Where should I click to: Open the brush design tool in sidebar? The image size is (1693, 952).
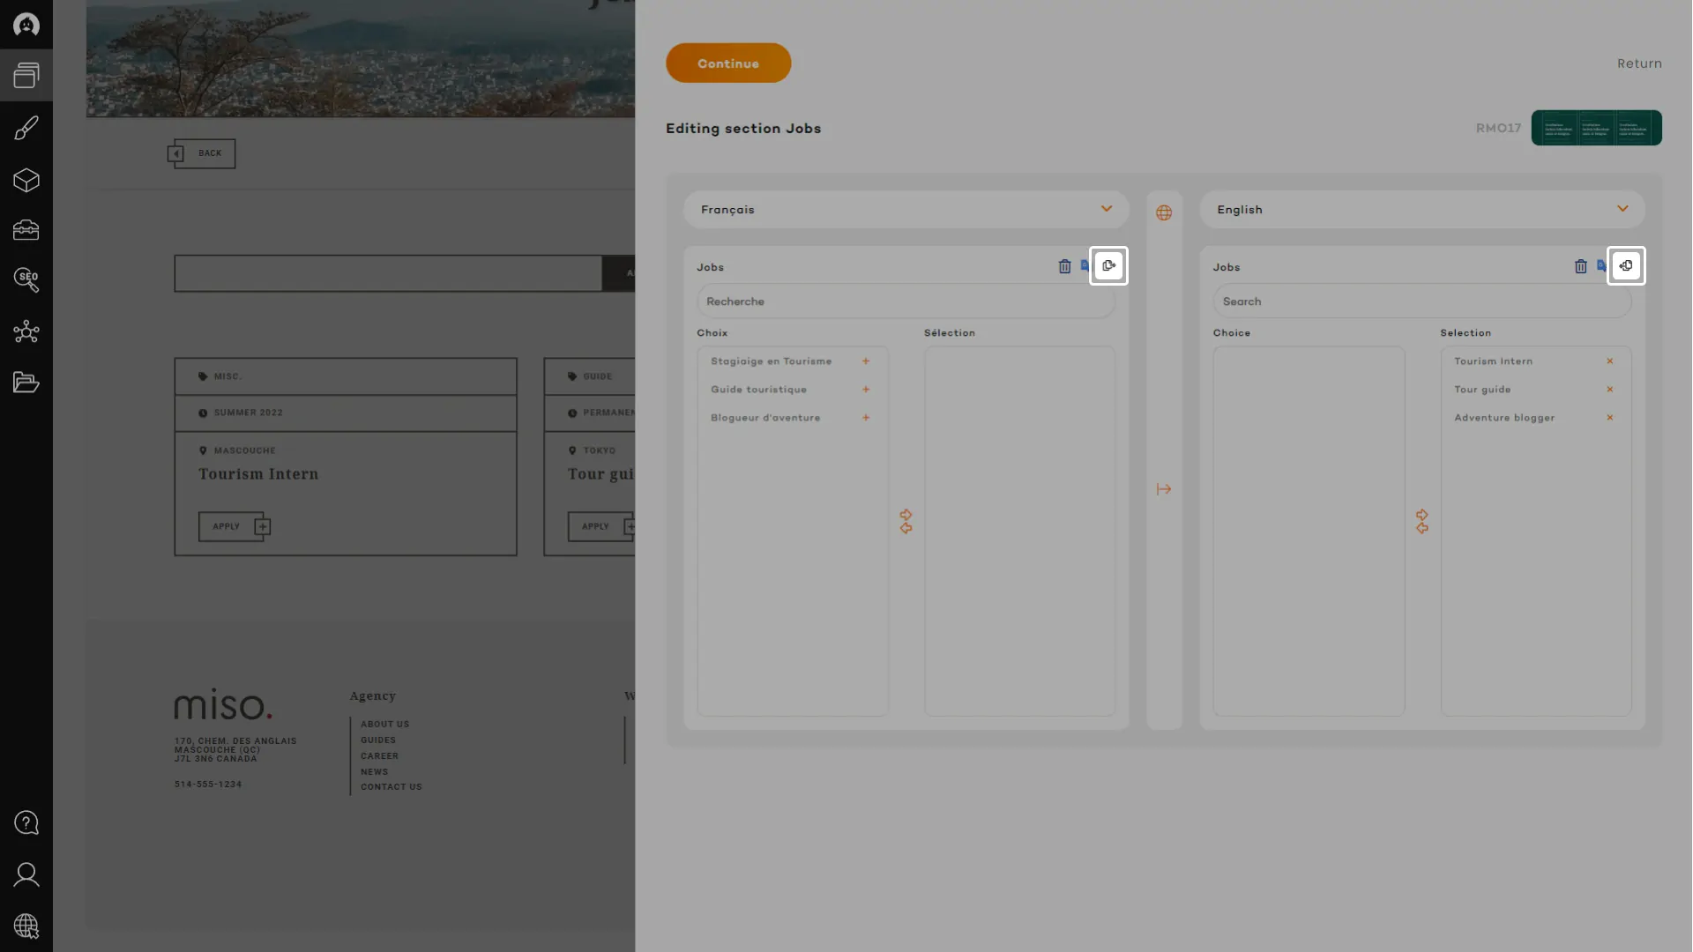[x=26, y=129]
